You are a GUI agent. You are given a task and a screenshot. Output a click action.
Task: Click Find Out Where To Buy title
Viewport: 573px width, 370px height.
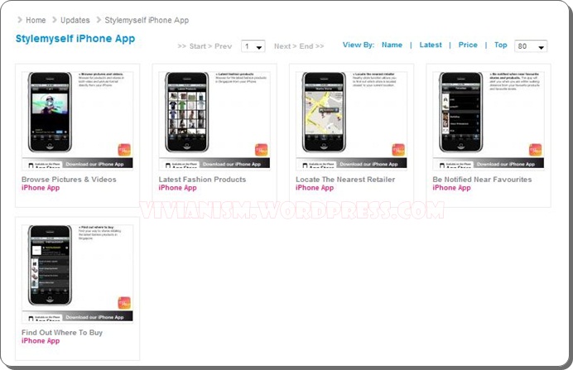coord(62,333)
